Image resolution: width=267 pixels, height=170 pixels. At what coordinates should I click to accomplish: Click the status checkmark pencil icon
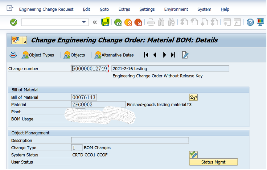[x=193, y=155]
